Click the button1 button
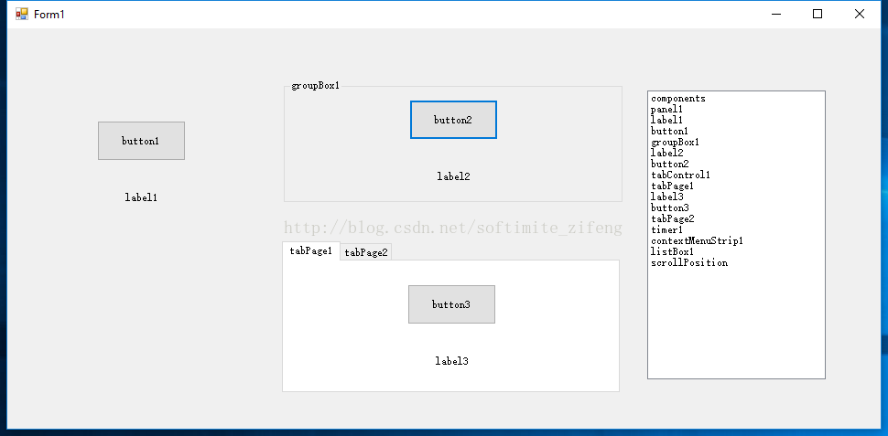Screen dimensions: 888x436 pyautogui.click(x=141, y=141)
